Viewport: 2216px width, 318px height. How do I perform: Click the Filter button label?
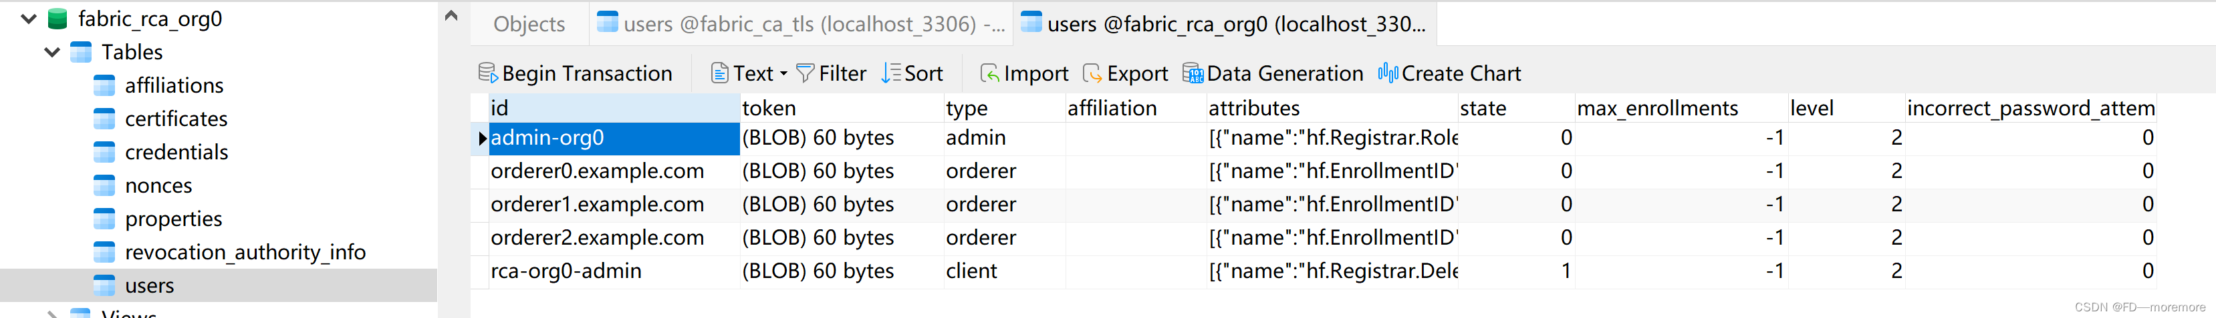point(842,74)
